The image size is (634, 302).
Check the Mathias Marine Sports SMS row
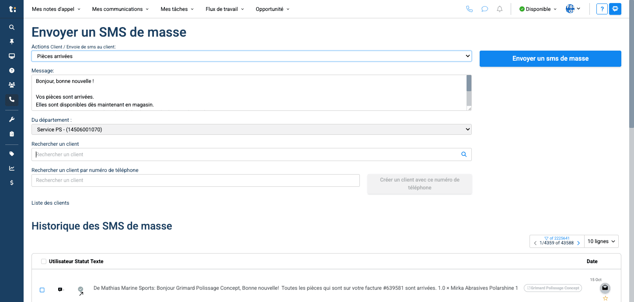(42, 290)
